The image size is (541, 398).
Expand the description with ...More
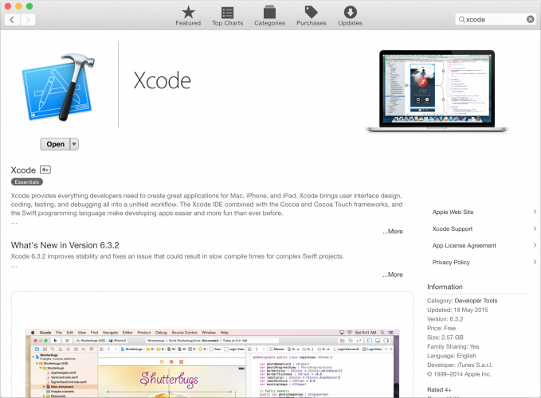pyautogui.click(x=393, y=231)
